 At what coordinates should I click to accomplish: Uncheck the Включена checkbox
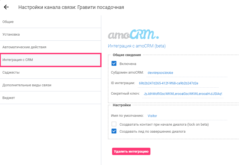[x=114, y=64]
